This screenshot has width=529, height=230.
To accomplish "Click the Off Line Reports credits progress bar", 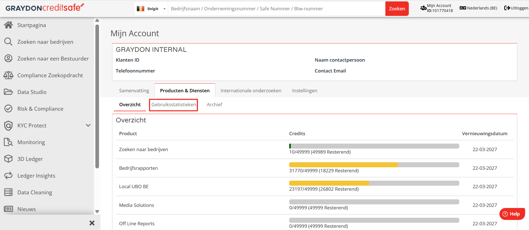I will coord(374,220).
